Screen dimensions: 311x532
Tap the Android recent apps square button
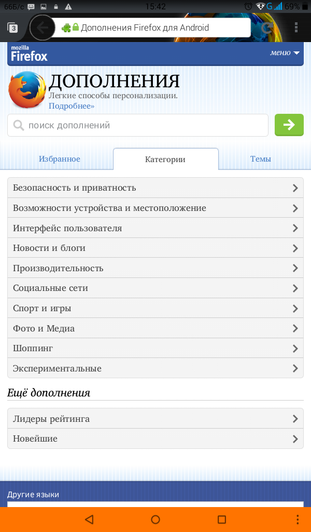tap(222, 520)
